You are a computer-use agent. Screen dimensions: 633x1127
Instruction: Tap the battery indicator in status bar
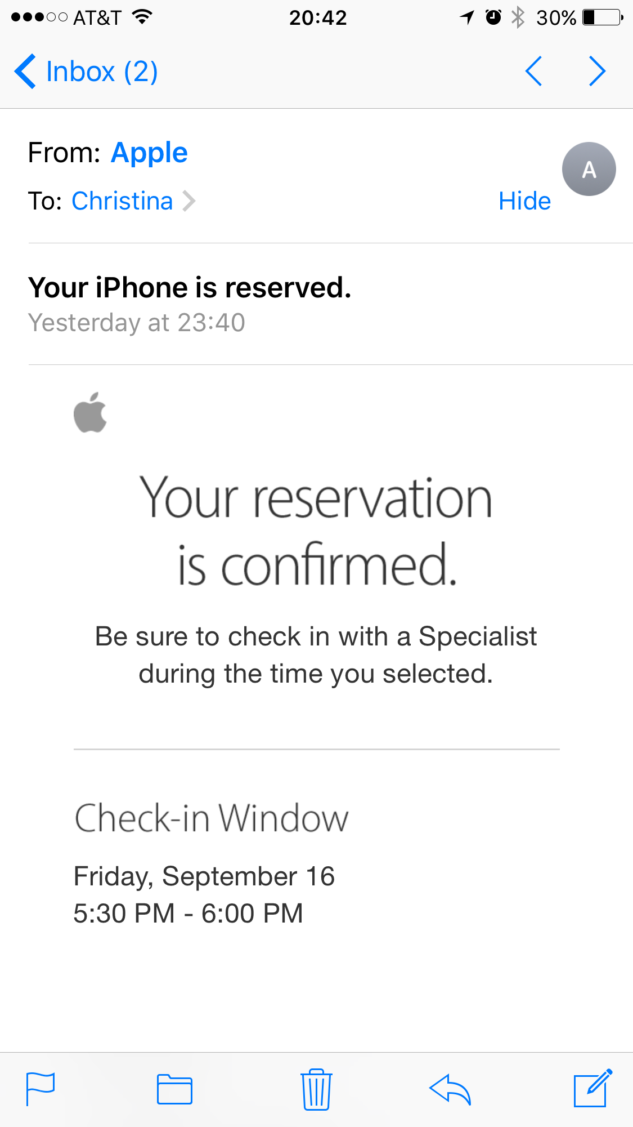tap(603, 17)
